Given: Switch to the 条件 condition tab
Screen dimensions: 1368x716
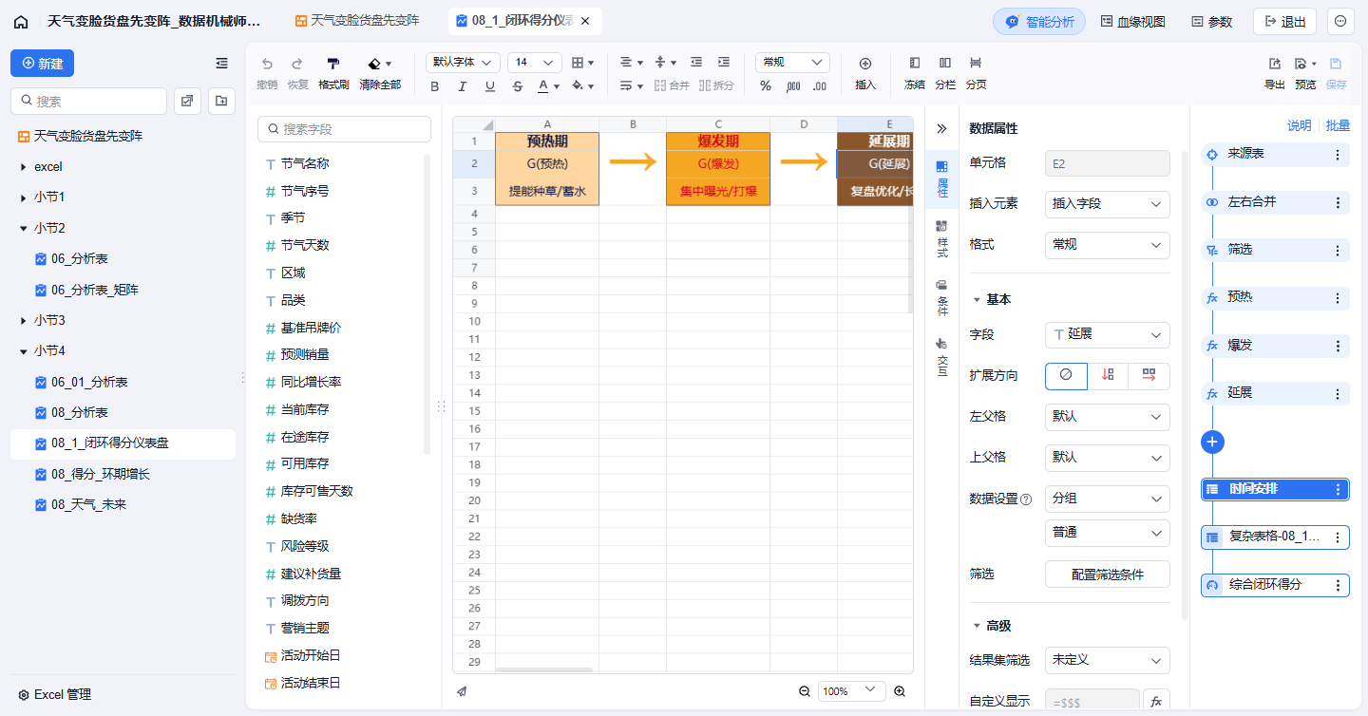Looking at the screenshot, I should point(941,298).
